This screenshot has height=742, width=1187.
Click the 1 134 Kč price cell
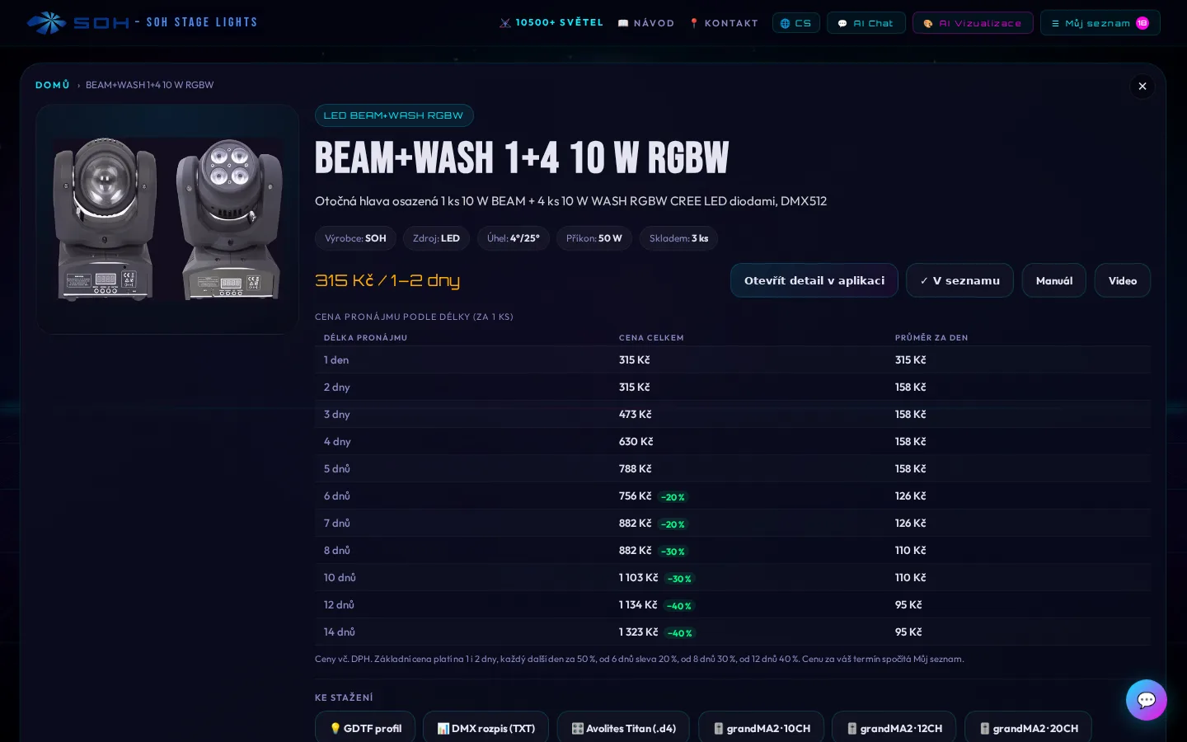coord(638,605)
